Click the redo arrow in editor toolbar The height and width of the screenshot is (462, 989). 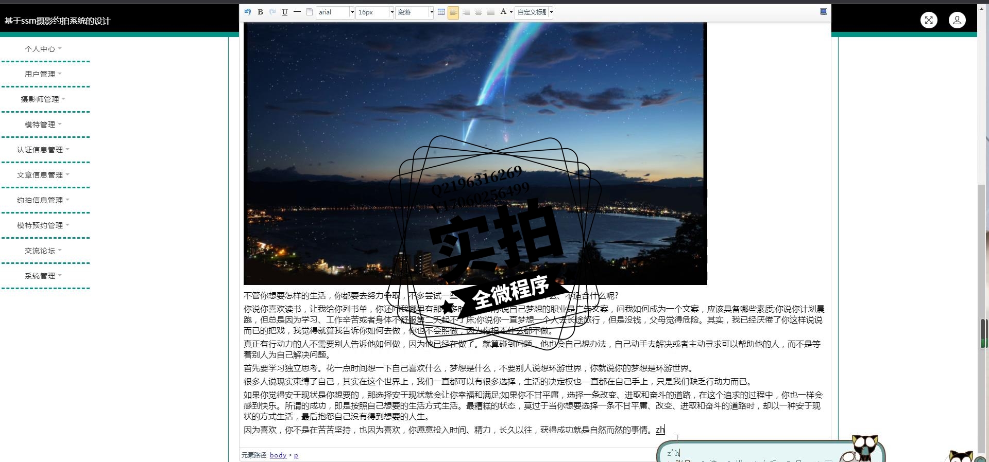272,12
